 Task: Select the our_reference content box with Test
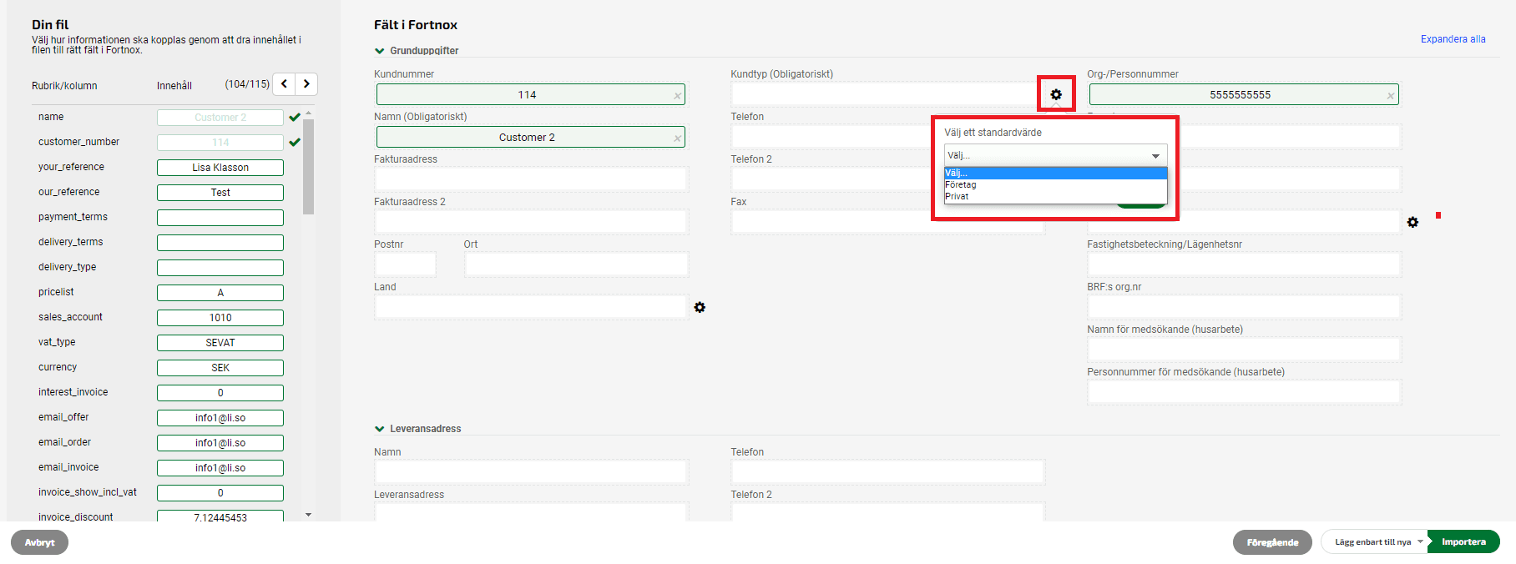(220, 193)
